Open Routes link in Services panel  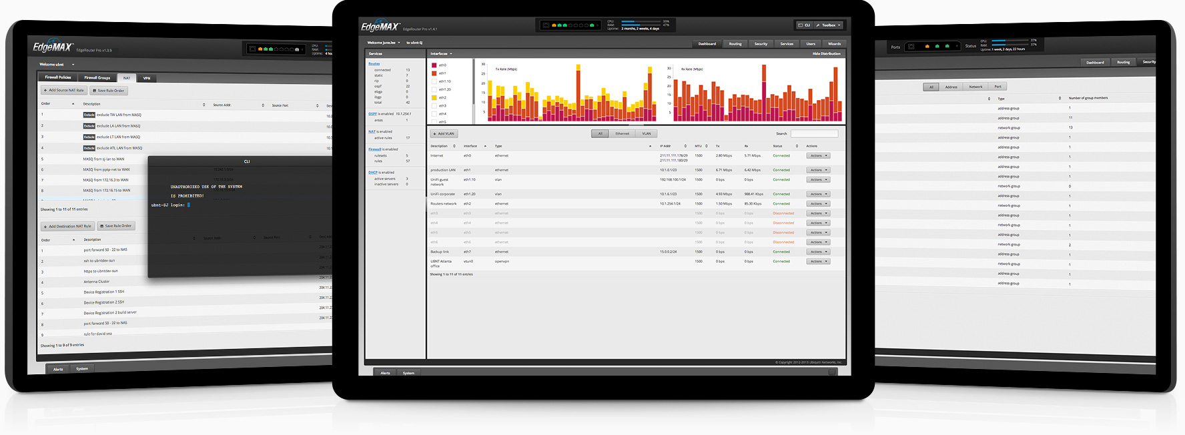(374, 64)
